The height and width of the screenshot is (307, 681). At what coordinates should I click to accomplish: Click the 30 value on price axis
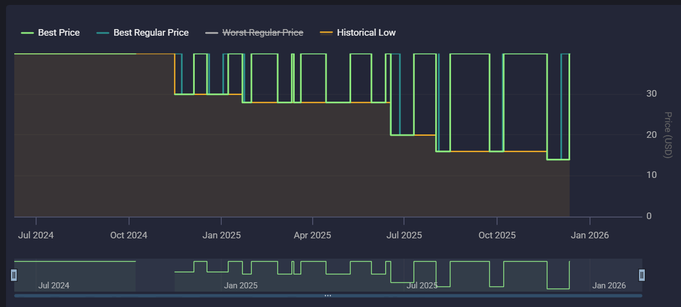pyautogui.click(x=652, y=94)
